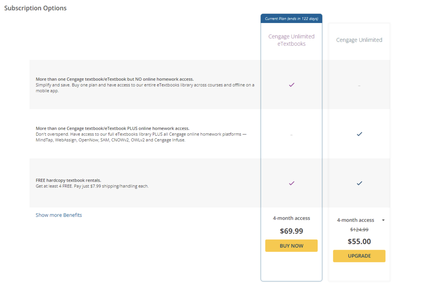Expand Show more Benefits
The image size is (427, 290).
pyautogui.click(x=59, y=215)
